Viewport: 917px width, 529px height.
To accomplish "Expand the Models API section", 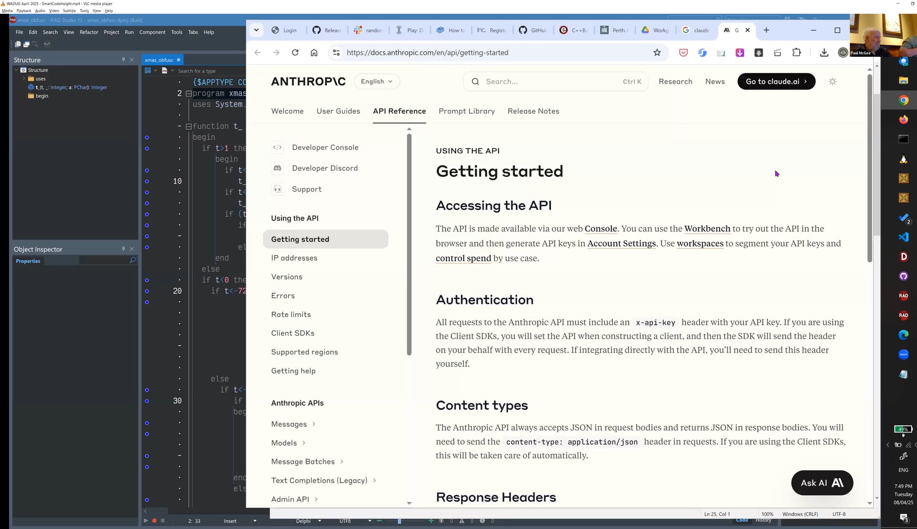I will click(304, 443).
